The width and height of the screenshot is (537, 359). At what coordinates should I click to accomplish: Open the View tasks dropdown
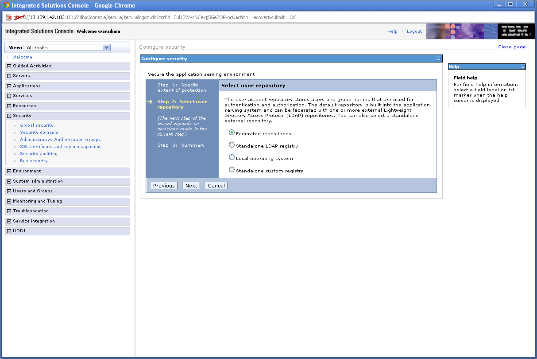click(68, 47)
